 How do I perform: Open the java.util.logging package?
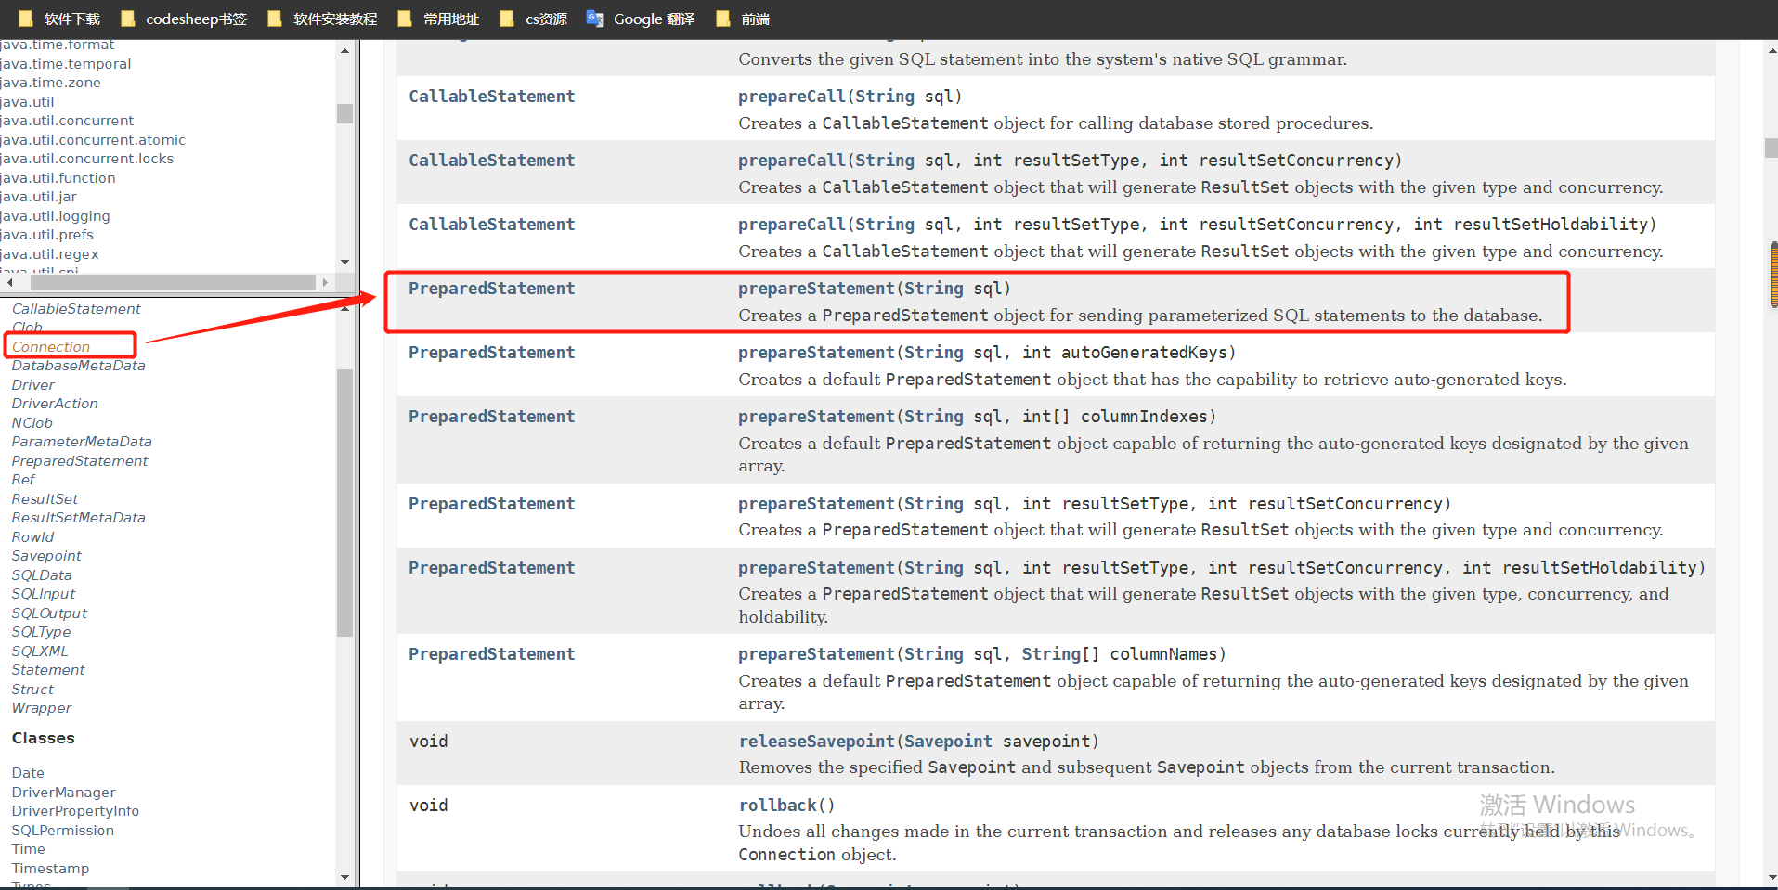(x=56, y=216)
